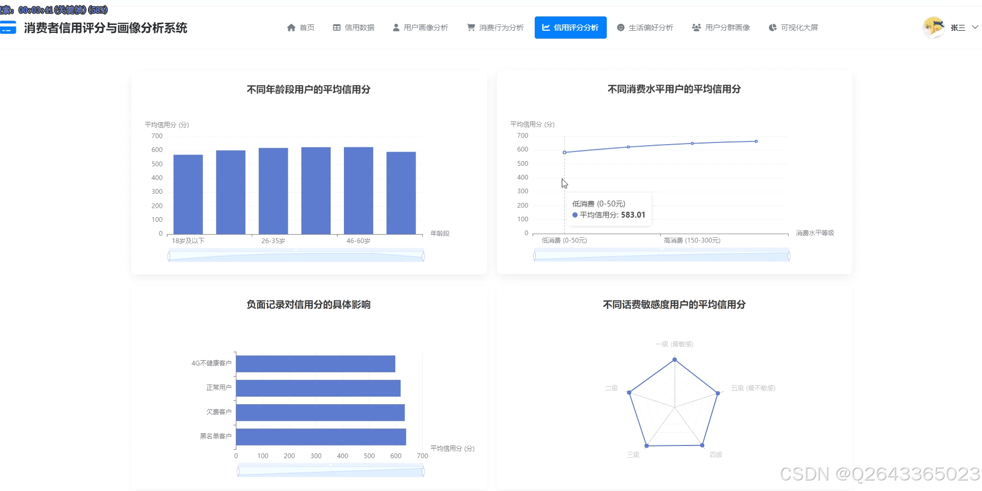Screen dimensions: 982x491
Task: Click the home icon beside 首页
Action: click(290, 28)
